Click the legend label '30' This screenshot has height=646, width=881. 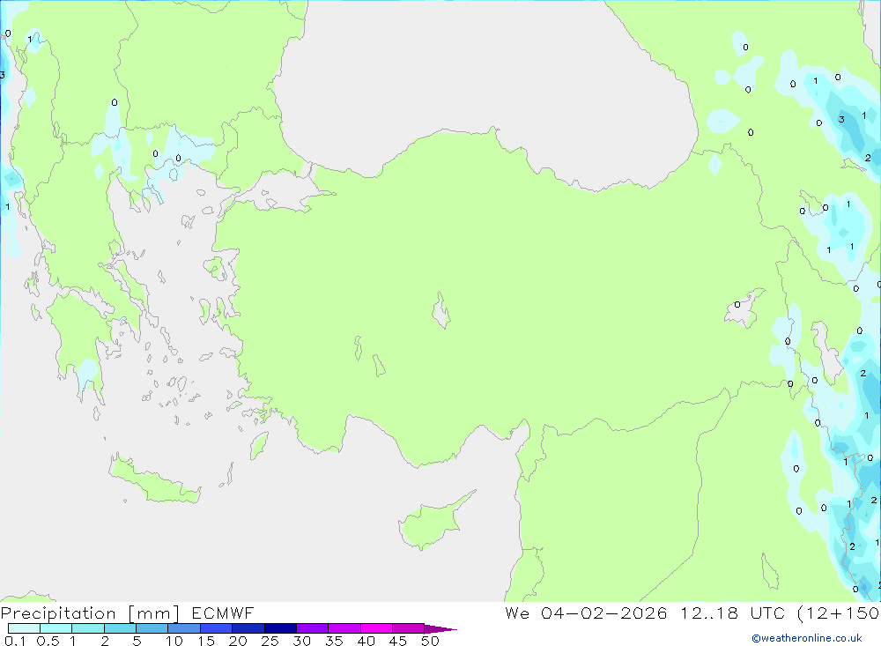coord(301,641)
